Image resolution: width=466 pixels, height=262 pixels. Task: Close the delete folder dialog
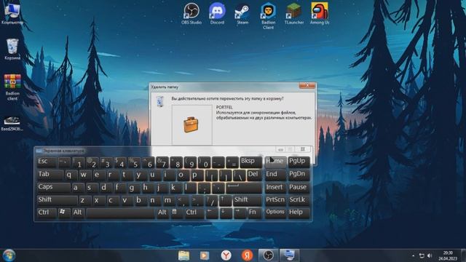[307, 86]
